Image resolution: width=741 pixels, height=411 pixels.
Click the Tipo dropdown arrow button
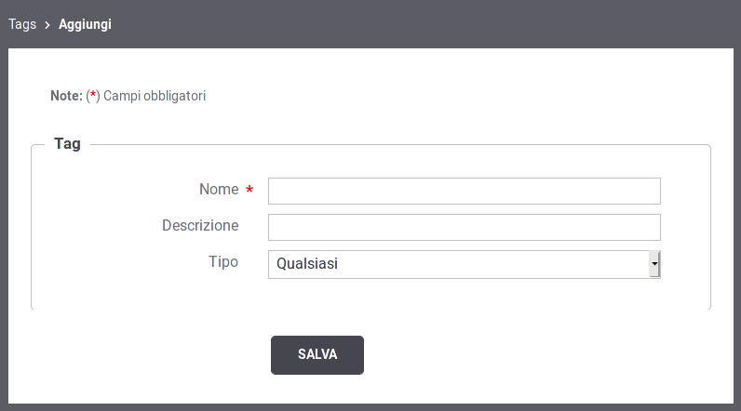pos(654,264)
